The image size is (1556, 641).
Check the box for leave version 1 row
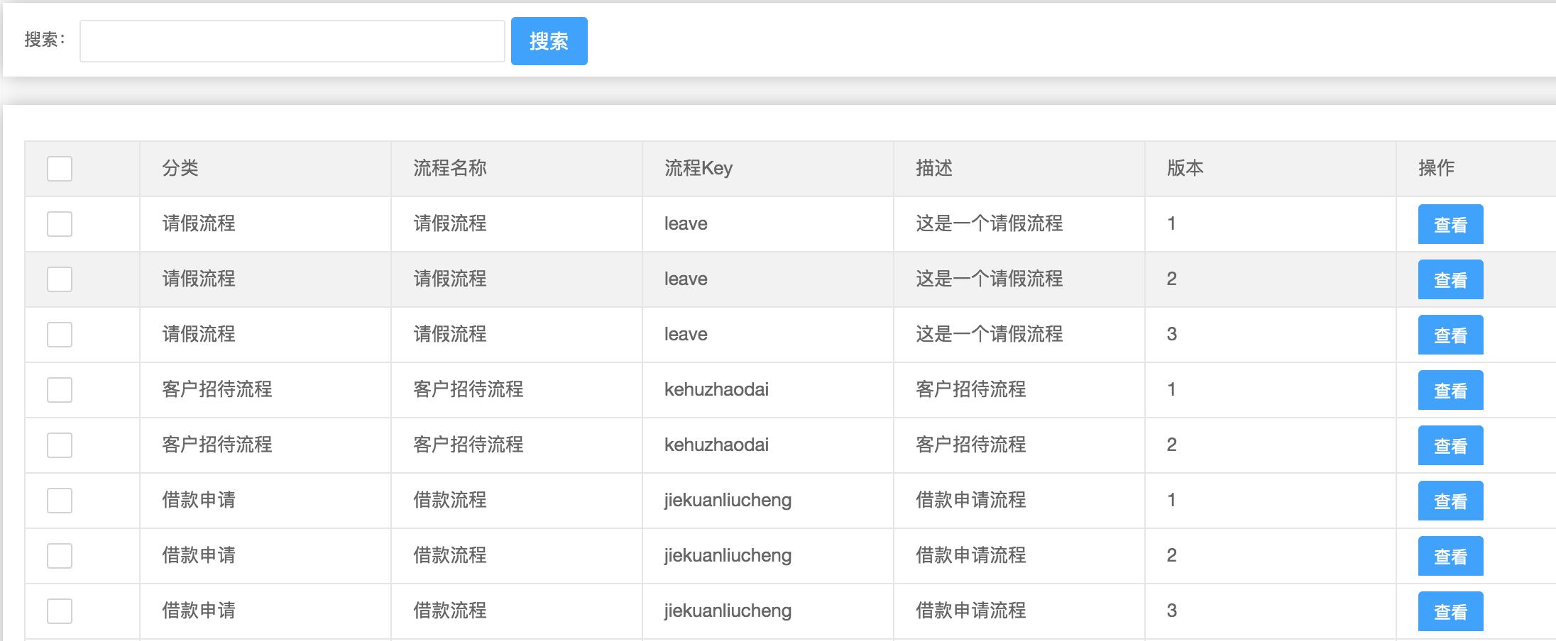(60, 224)
